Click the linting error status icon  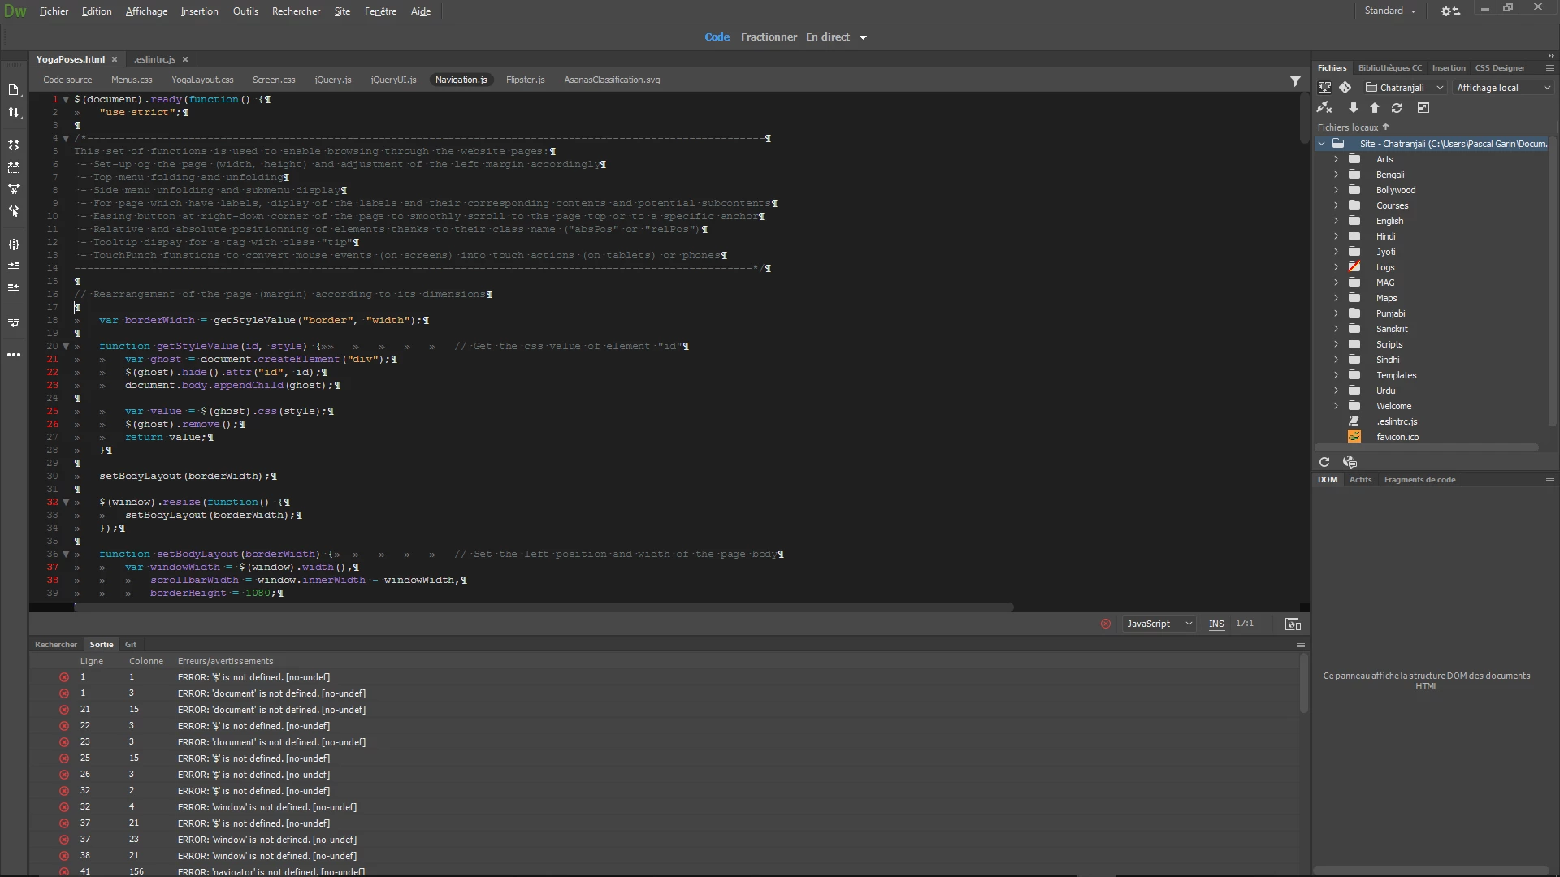pos(1106,624)
